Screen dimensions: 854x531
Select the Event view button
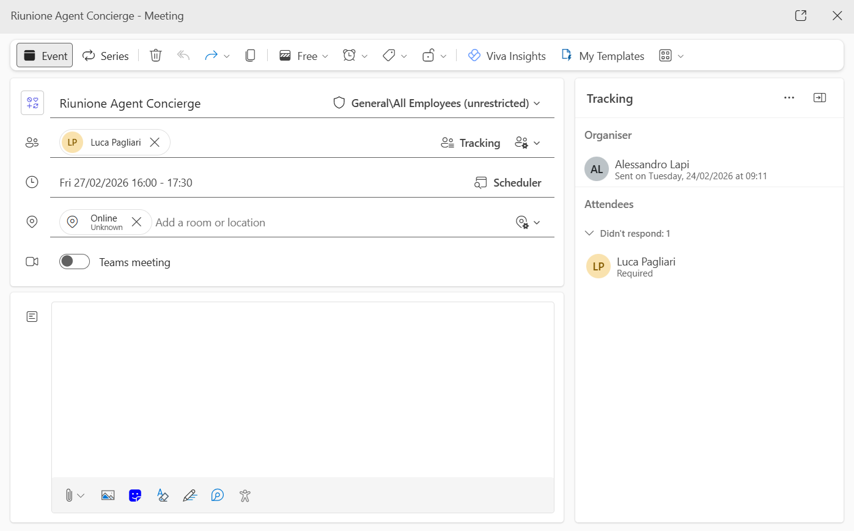45,56
